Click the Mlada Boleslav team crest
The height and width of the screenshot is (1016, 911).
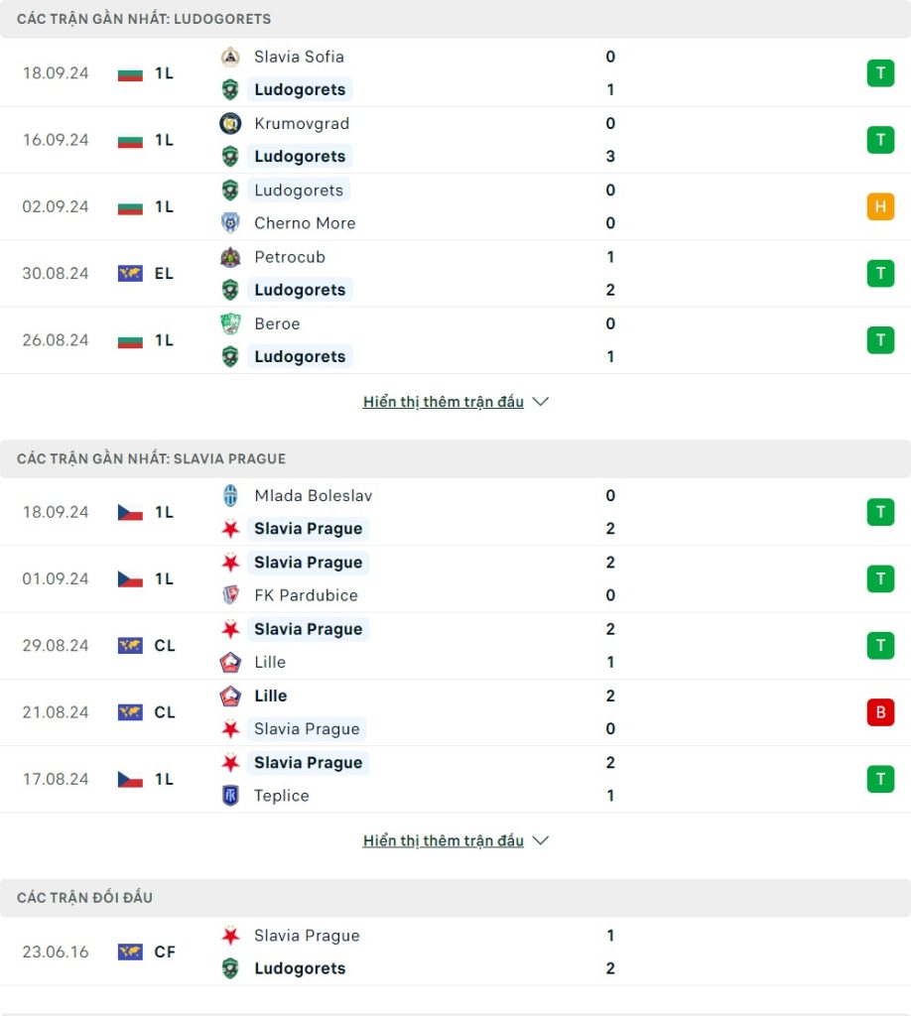230,496
